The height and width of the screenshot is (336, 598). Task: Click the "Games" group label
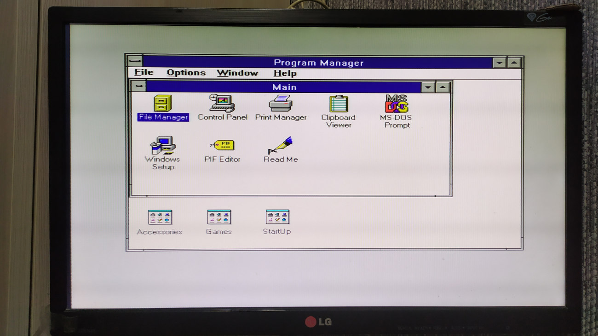click(x=219, y=232)
